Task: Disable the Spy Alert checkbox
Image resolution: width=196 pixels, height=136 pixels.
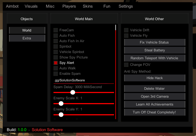Action: pyautogui.click(x=56, y=63)
